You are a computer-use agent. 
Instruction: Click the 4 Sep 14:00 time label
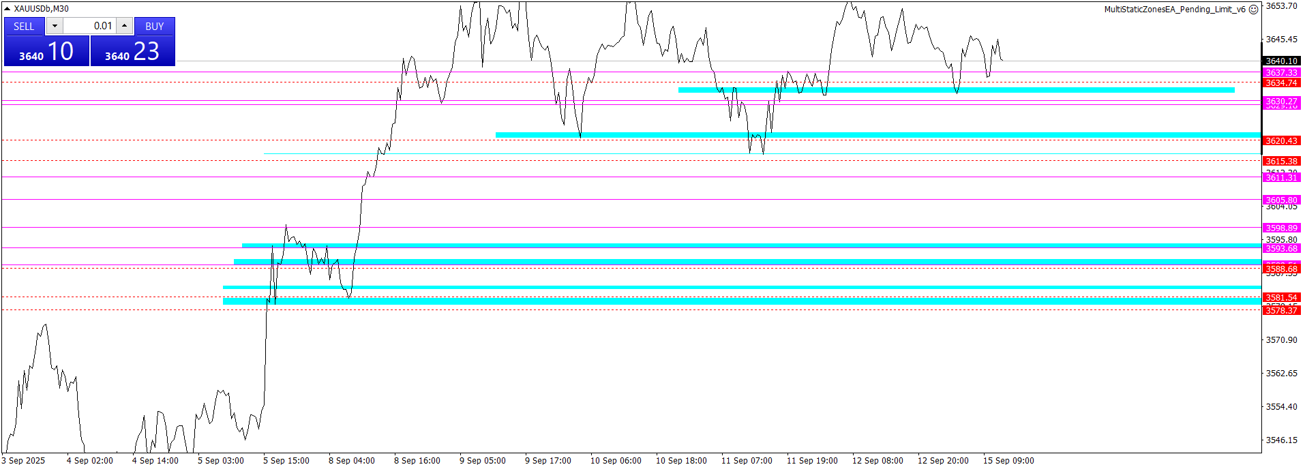[155, 461]
